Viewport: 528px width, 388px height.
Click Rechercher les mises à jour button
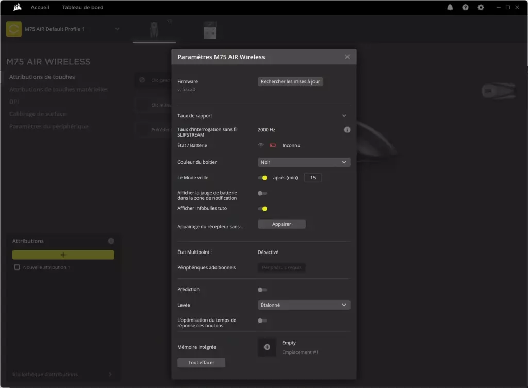coord(290,81)
